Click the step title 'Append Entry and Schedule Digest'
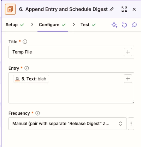This screenshot has height=147, width=141. [66, 9]
